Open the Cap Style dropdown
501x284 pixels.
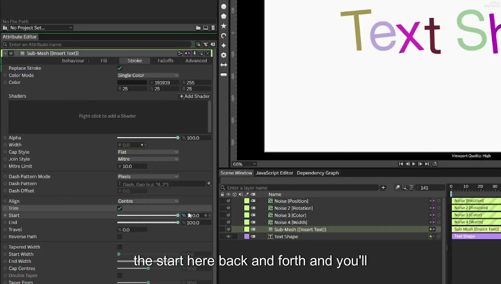click(x=148, y=152)
